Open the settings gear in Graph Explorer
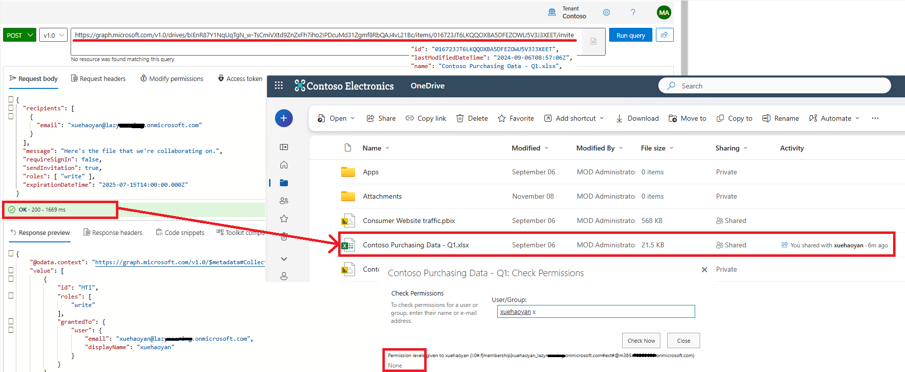 tap(606, 12)
